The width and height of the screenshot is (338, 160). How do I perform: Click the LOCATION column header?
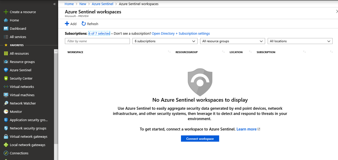pos(236,52)
